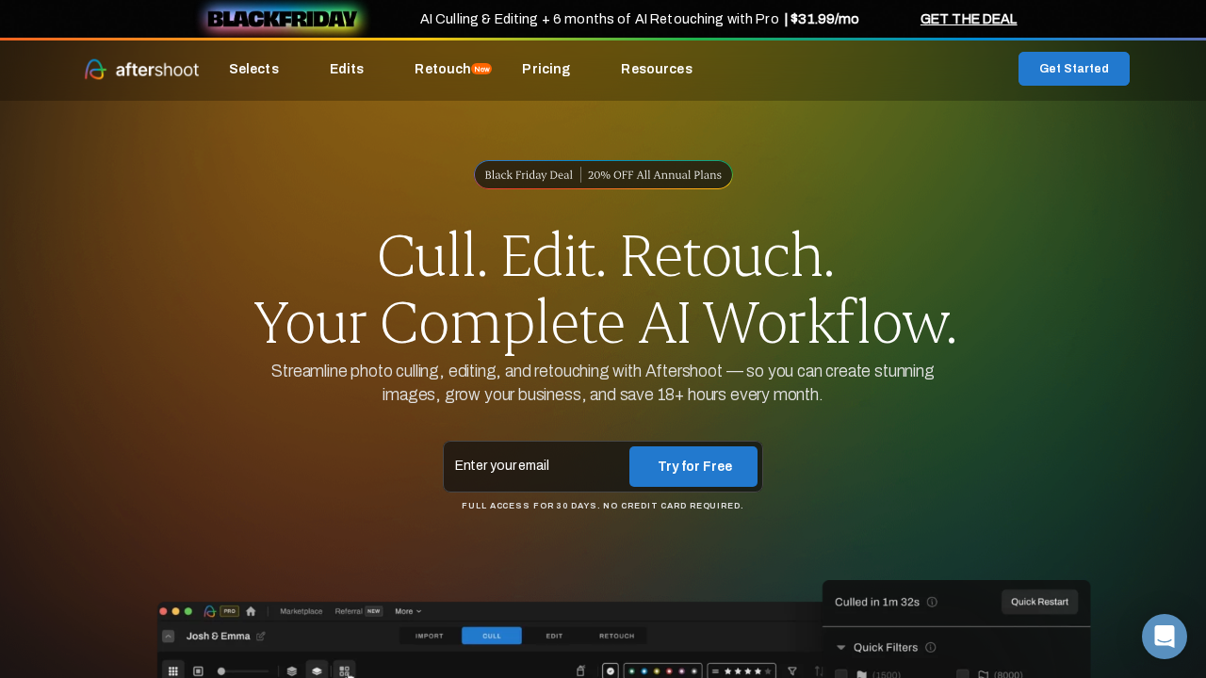Screen dimensions: 1206x678
Task: Expand the More dropdown in app preview
Action: click(408, 611)
